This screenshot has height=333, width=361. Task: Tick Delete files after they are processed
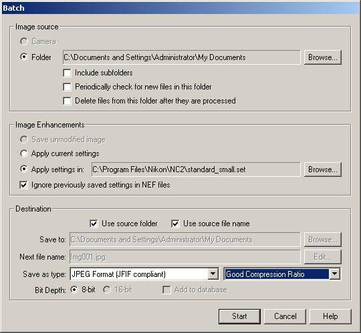tap(67, 101)
